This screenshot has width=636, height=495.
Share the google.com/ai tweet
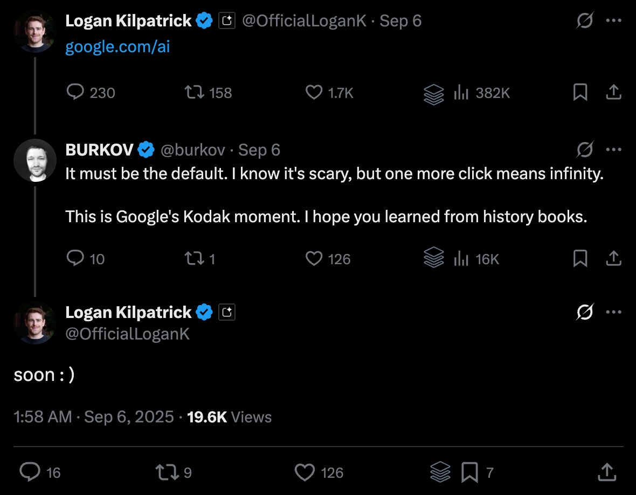(x=613, y=93)
